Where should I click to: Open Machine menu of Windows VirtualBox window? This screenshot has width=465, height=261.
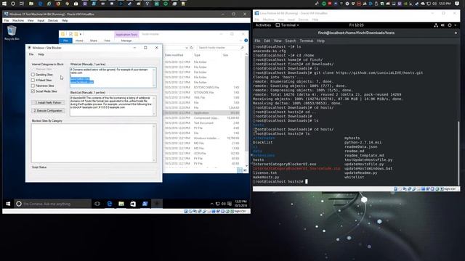coord(18,21)
